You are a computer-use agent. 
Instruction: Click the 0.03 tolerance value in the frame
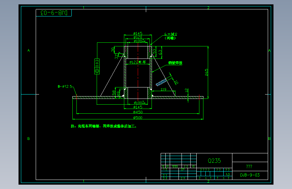pos(97,64)
